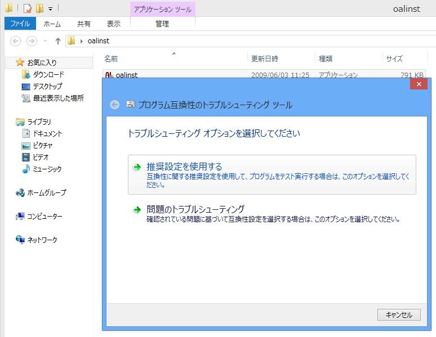Click the お気に入り star icon
Image resolution: width=436 pixels, height=337 pixels.
pos(20,62)
